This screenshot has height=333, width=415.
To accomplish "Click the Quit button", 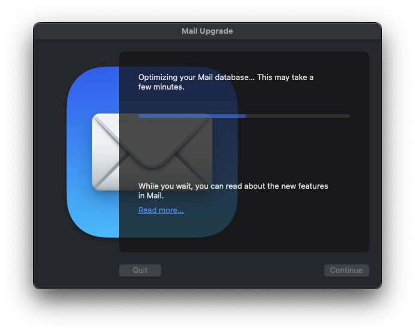I will click(x=140, y=270).
